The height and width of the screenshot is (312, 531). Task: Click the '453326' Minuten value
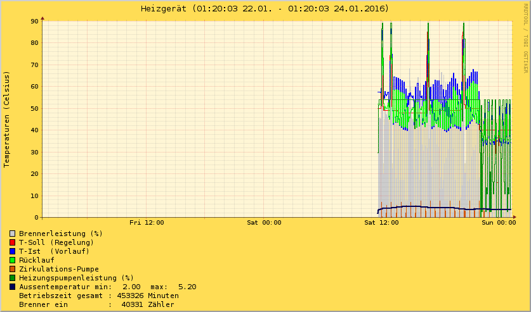click(x=131, y=296)
